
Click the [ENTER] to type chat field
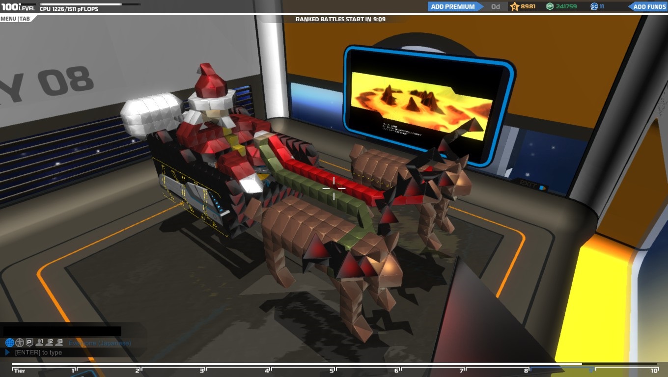pyautogui.click(x=38, y=352)
